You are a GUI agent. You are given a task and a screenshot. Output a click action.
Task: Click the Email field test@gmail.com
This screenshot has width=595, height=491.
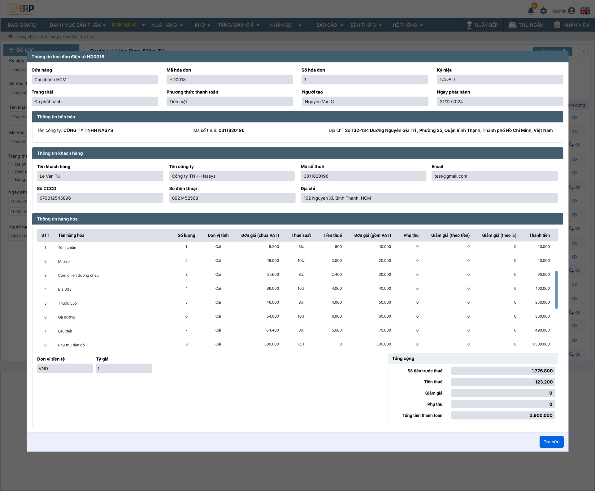[494, 176]
